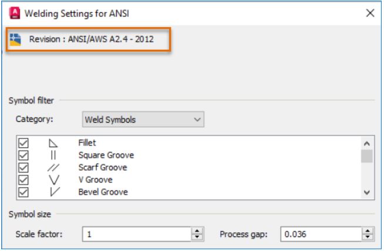The image size is (384, 251).
Task: Open the Category dropdown
Action: (x=142, y=120)
